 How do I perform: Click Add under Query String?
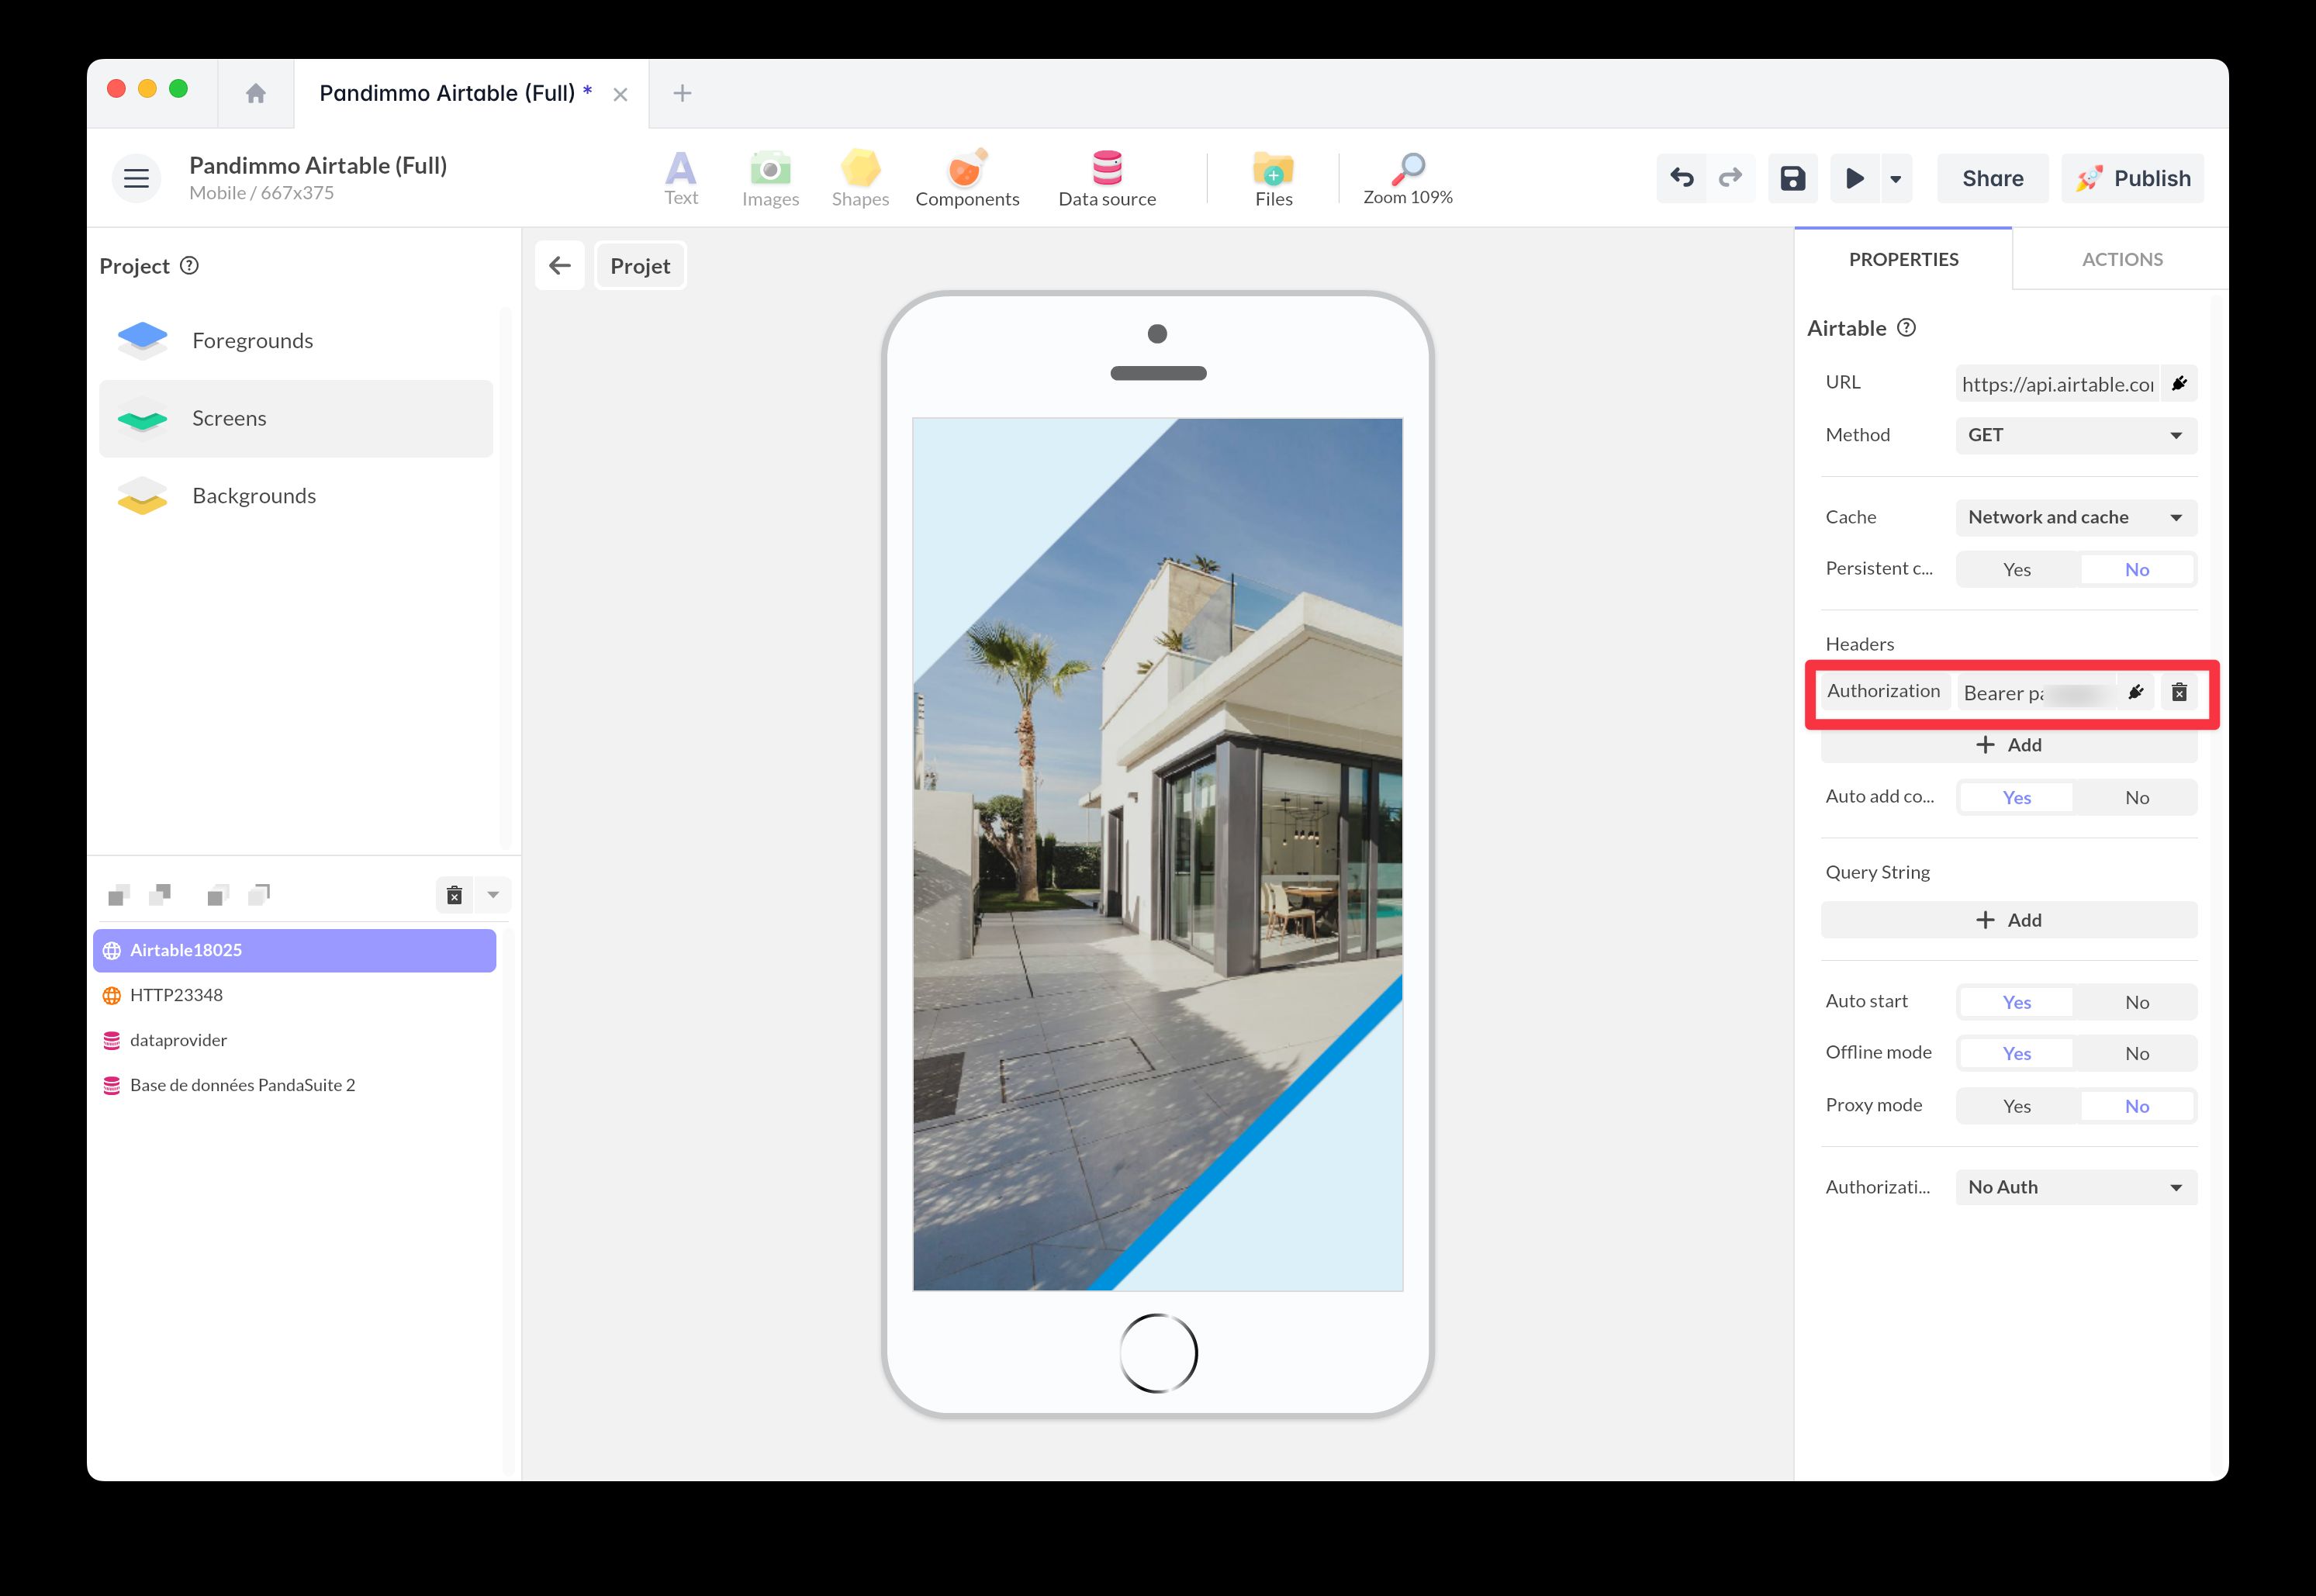[2008, 919]
